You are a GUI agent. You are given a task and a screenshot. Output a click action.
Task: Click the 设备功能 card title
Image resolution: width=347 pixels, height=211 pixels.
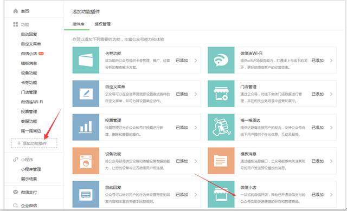pyautogui.click(x=113, y=154)
